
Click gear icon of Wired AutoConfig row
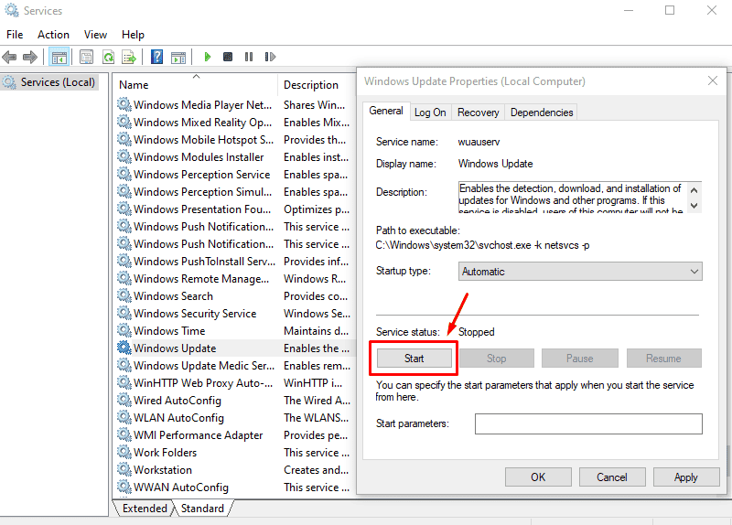[x=124, y=400]
